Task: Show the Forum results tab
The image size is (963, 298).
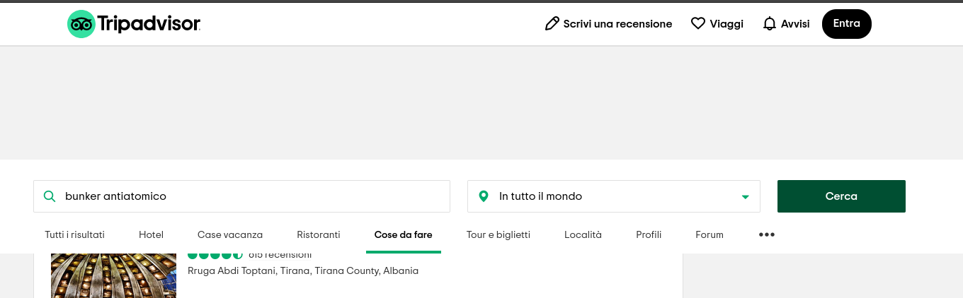Action: (710, 234)
